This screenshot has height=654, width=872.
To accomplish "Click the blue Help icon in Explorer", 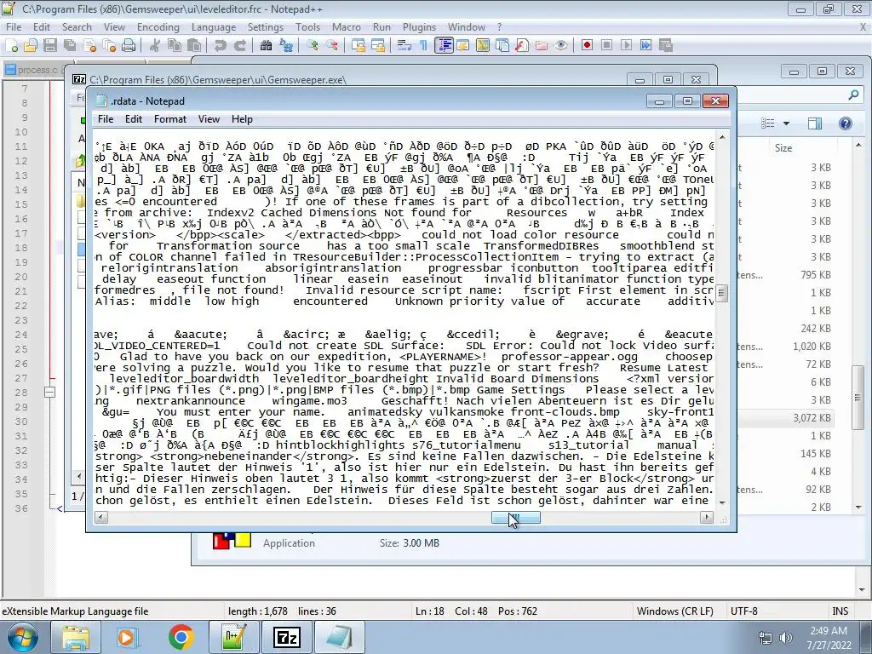I will (846, 123).
